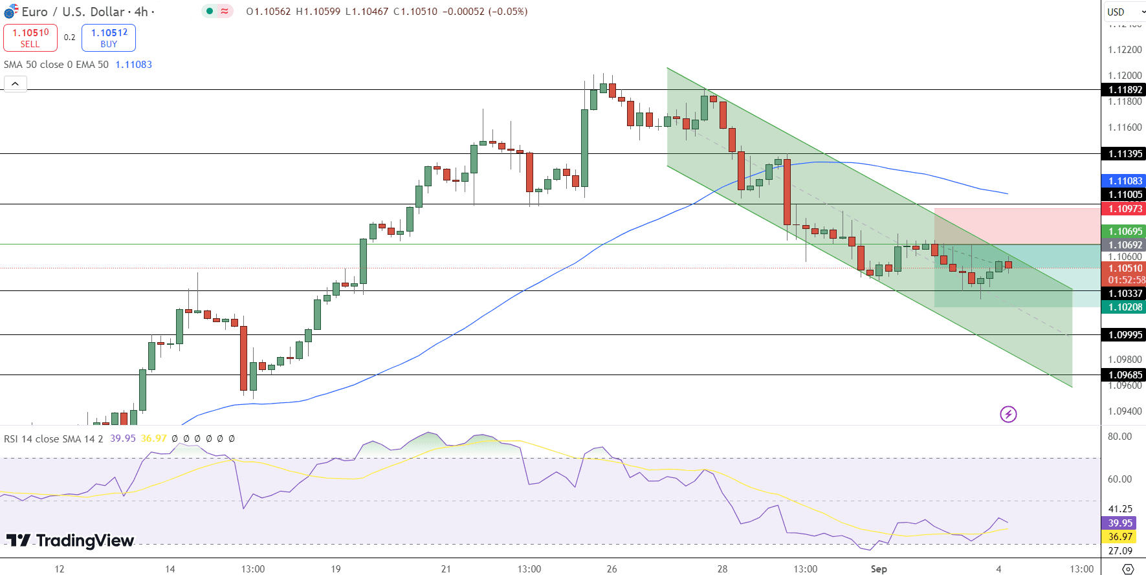Click the 1.10337 price level label
The image size is (1146, 575).
(1123, 294)
